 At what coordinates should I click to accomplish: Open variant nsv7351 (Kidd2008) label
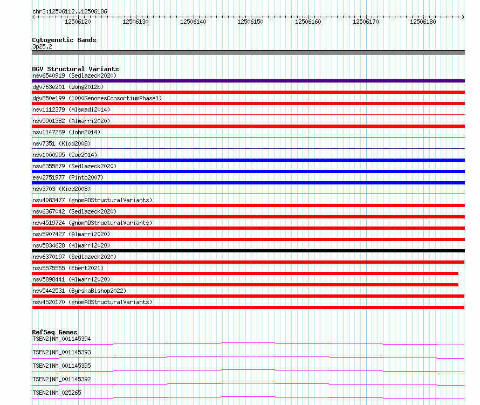point(61,143)
